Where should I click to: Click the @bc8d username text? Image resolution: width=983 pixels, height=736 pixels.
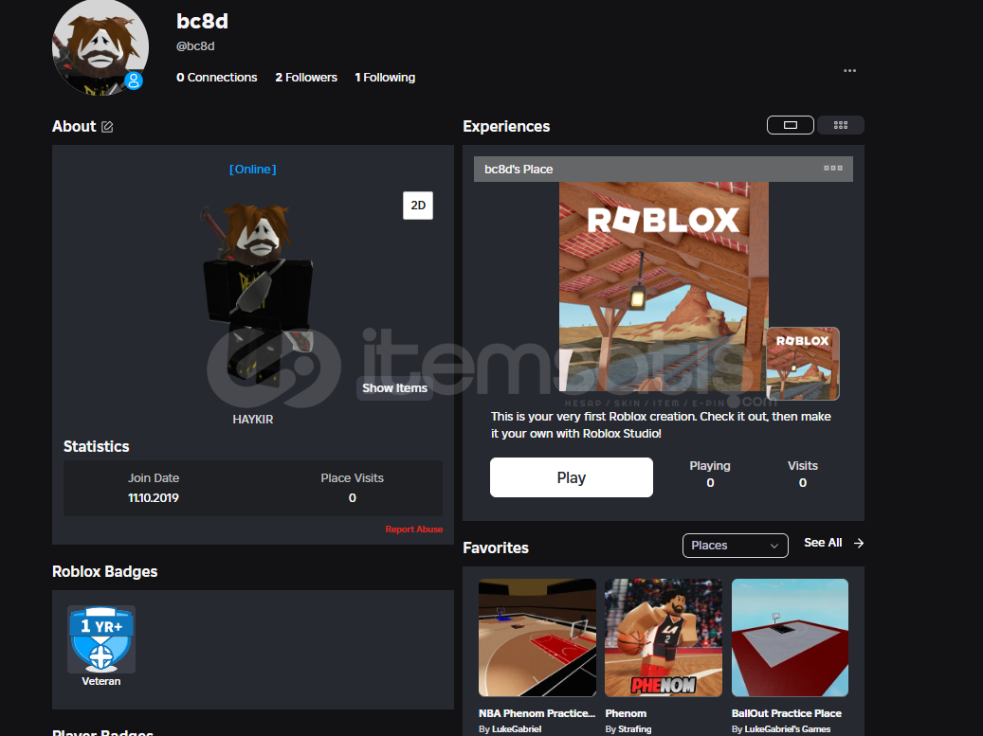[195, 46]
